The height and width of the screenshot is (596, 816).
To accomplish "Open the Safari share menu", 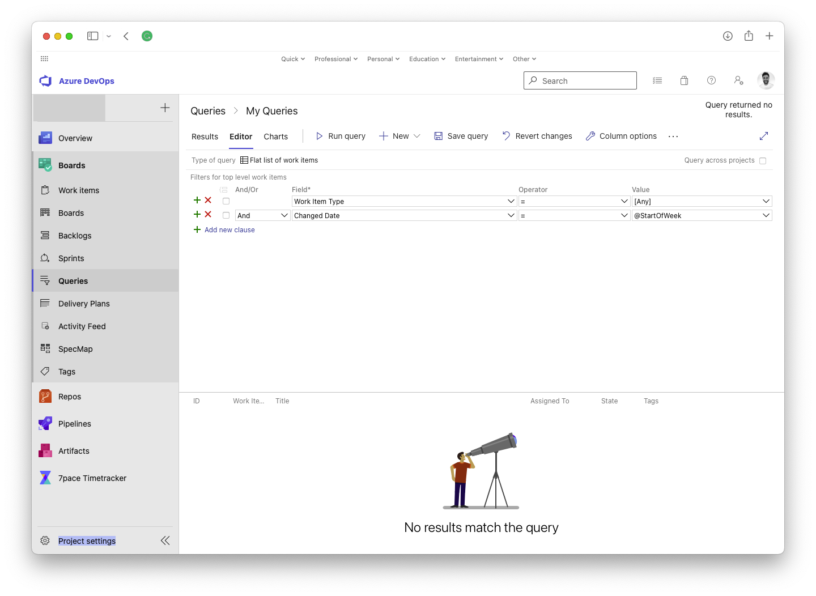I will click(x=749, y=36).
